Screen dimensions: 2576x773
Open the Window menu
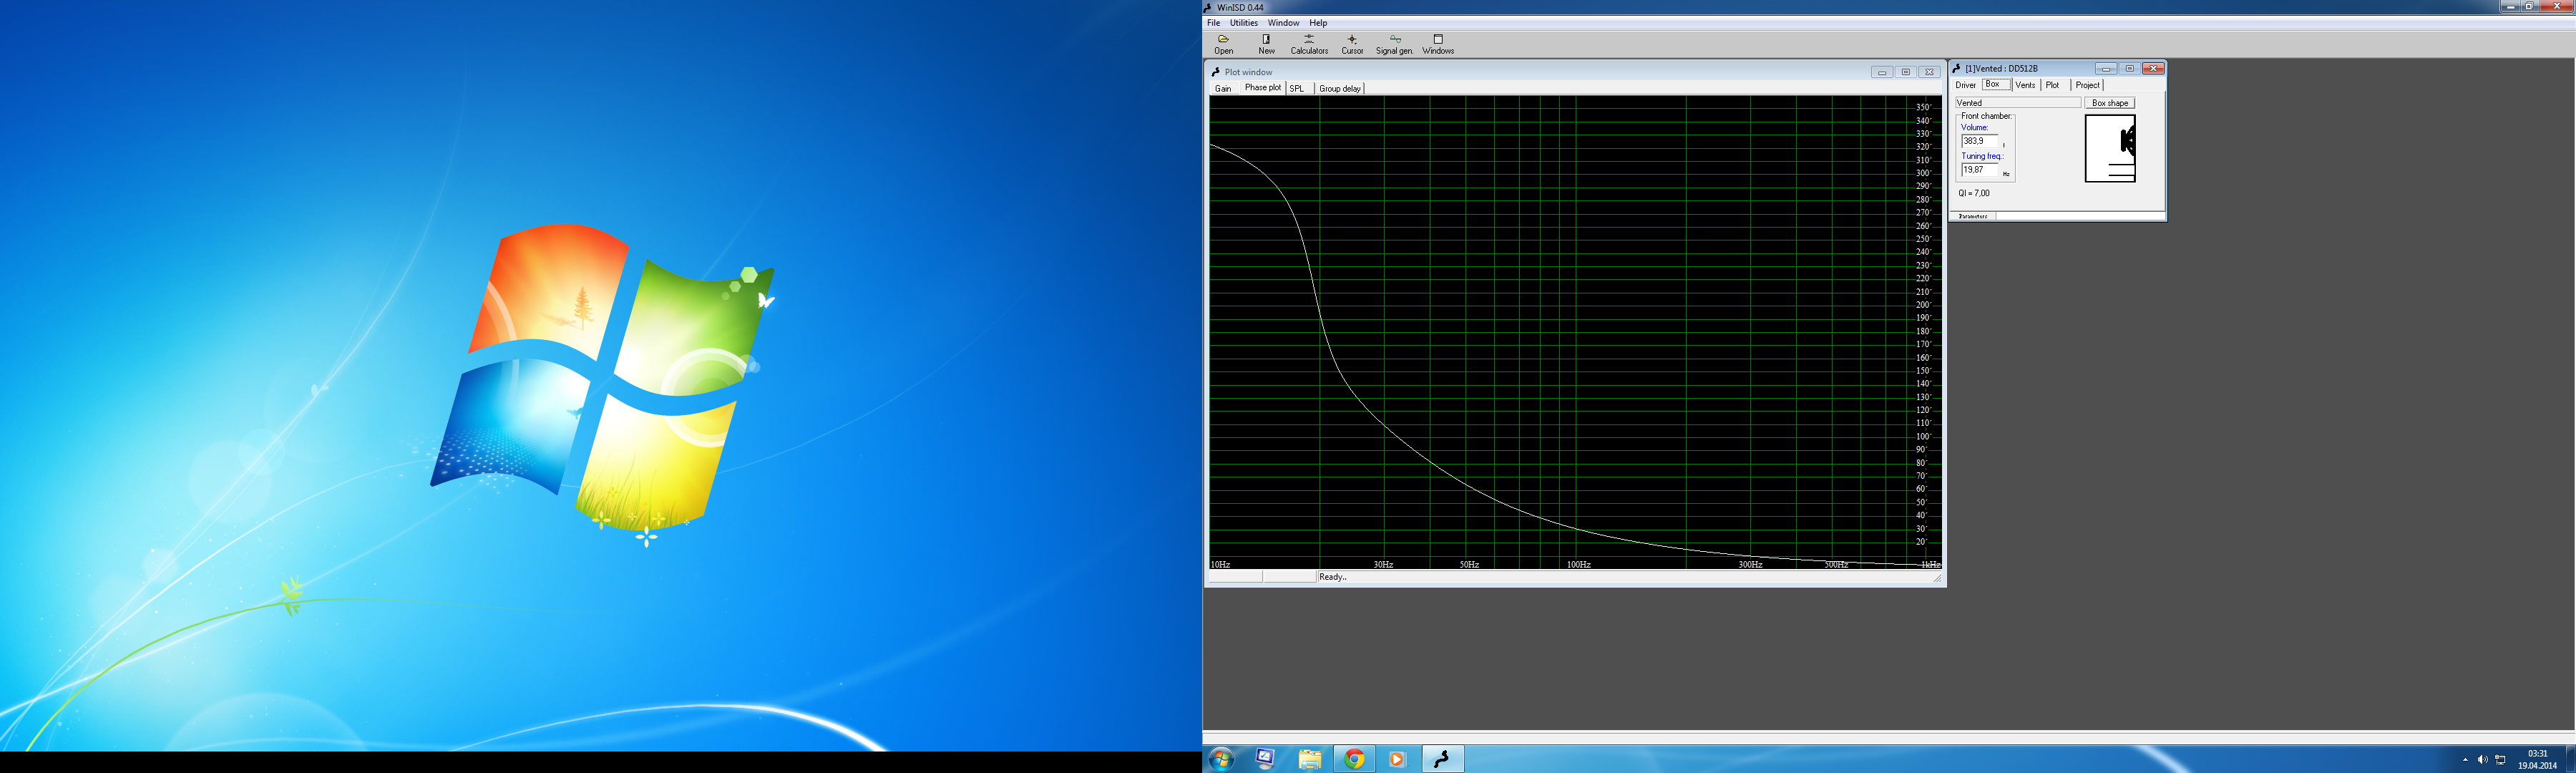point(1283,23)
